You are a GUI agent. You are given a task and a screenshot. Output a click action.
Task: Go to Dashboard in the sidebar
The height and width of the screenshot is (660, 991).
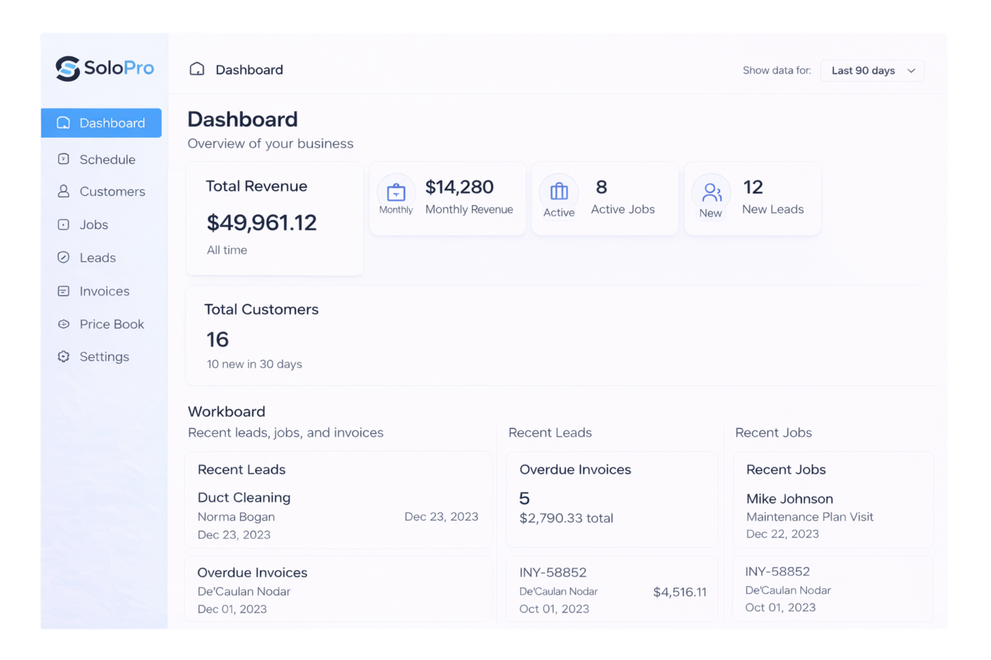(x=101, y=123)
